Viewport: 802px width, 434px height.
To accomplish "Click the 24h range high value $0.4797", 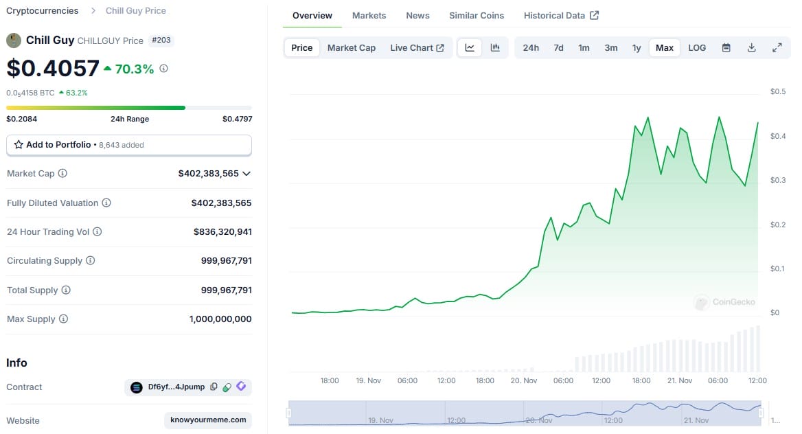I will coord(238,119).
